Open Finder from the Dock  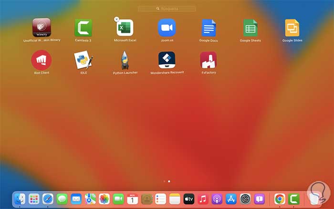(20, 199)
